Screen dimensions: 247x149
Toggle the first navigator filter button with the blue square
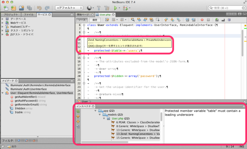[19, 140]
